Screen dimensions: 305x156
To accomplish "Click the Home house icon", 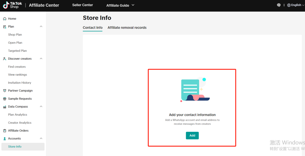I will [x=5, y=19].
